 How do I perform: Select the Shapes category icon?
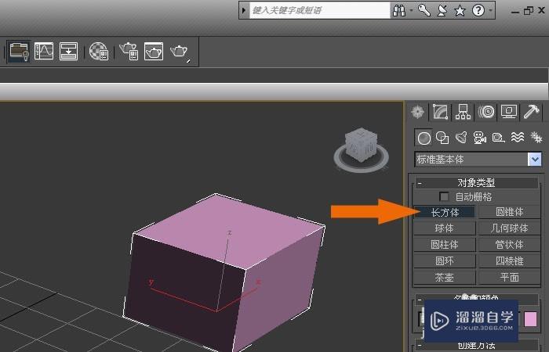(x=442, y=138)
